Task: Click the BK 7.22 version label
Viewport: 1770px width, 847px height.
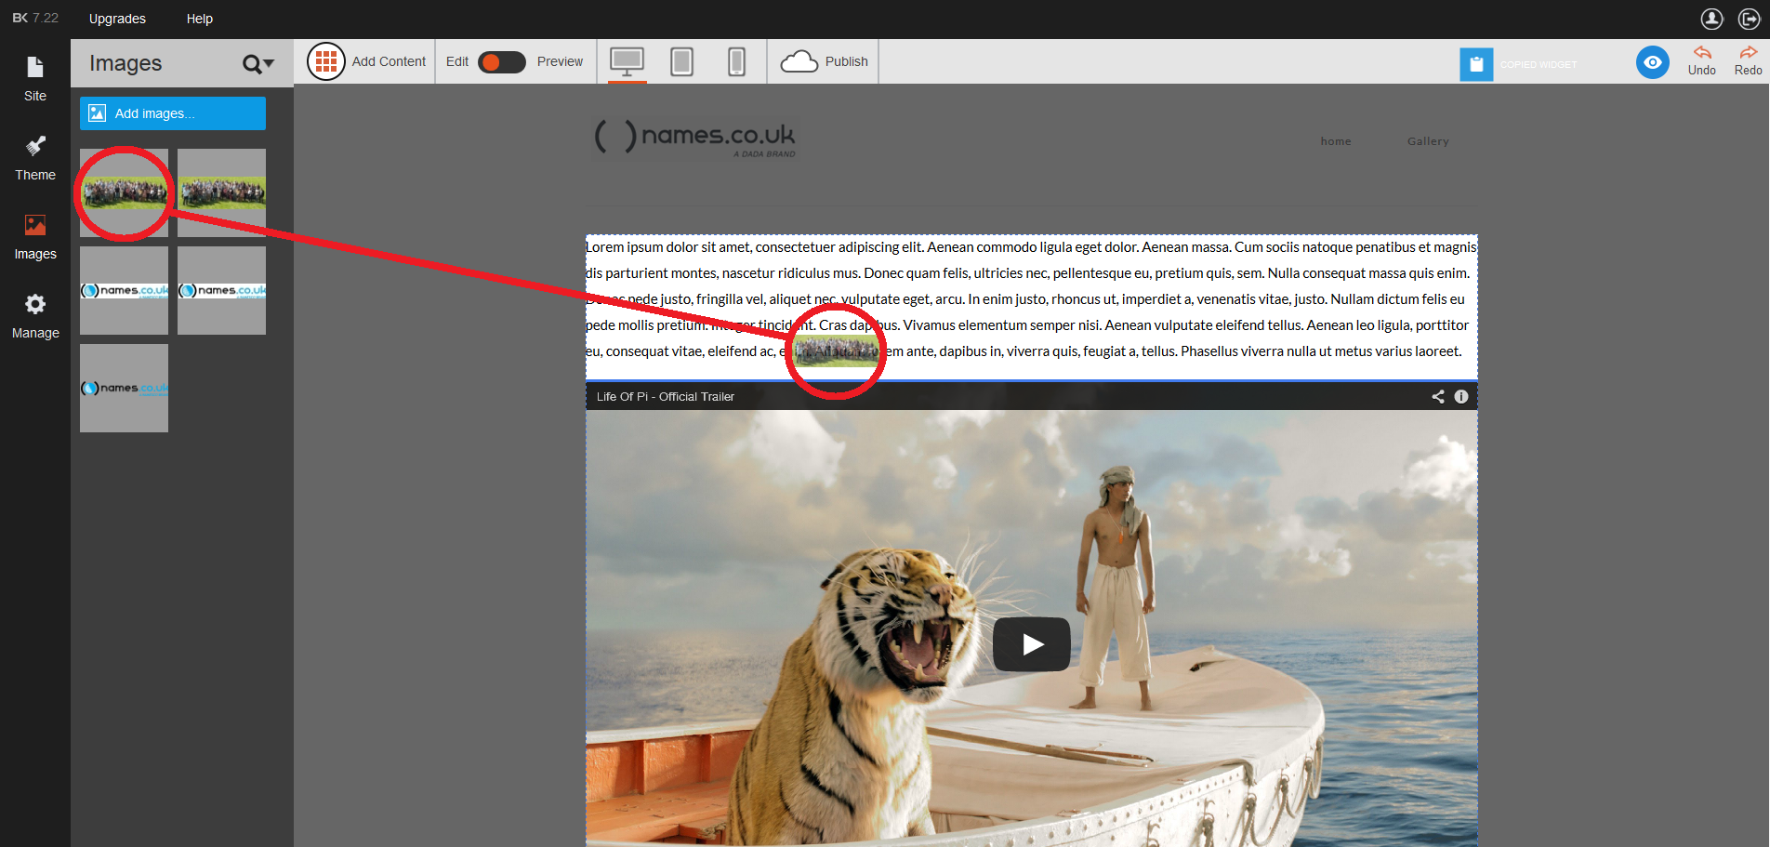Action: pos(35,18)
